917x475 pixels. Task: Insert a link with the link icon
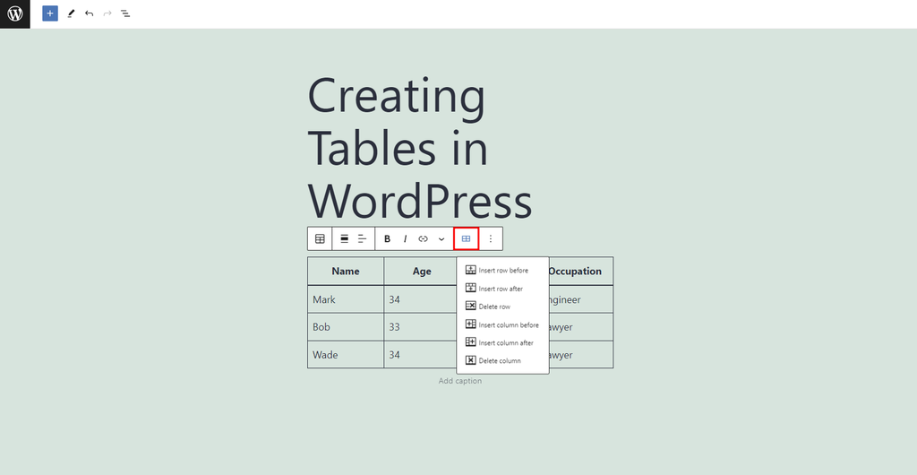[x=423, y=238]
